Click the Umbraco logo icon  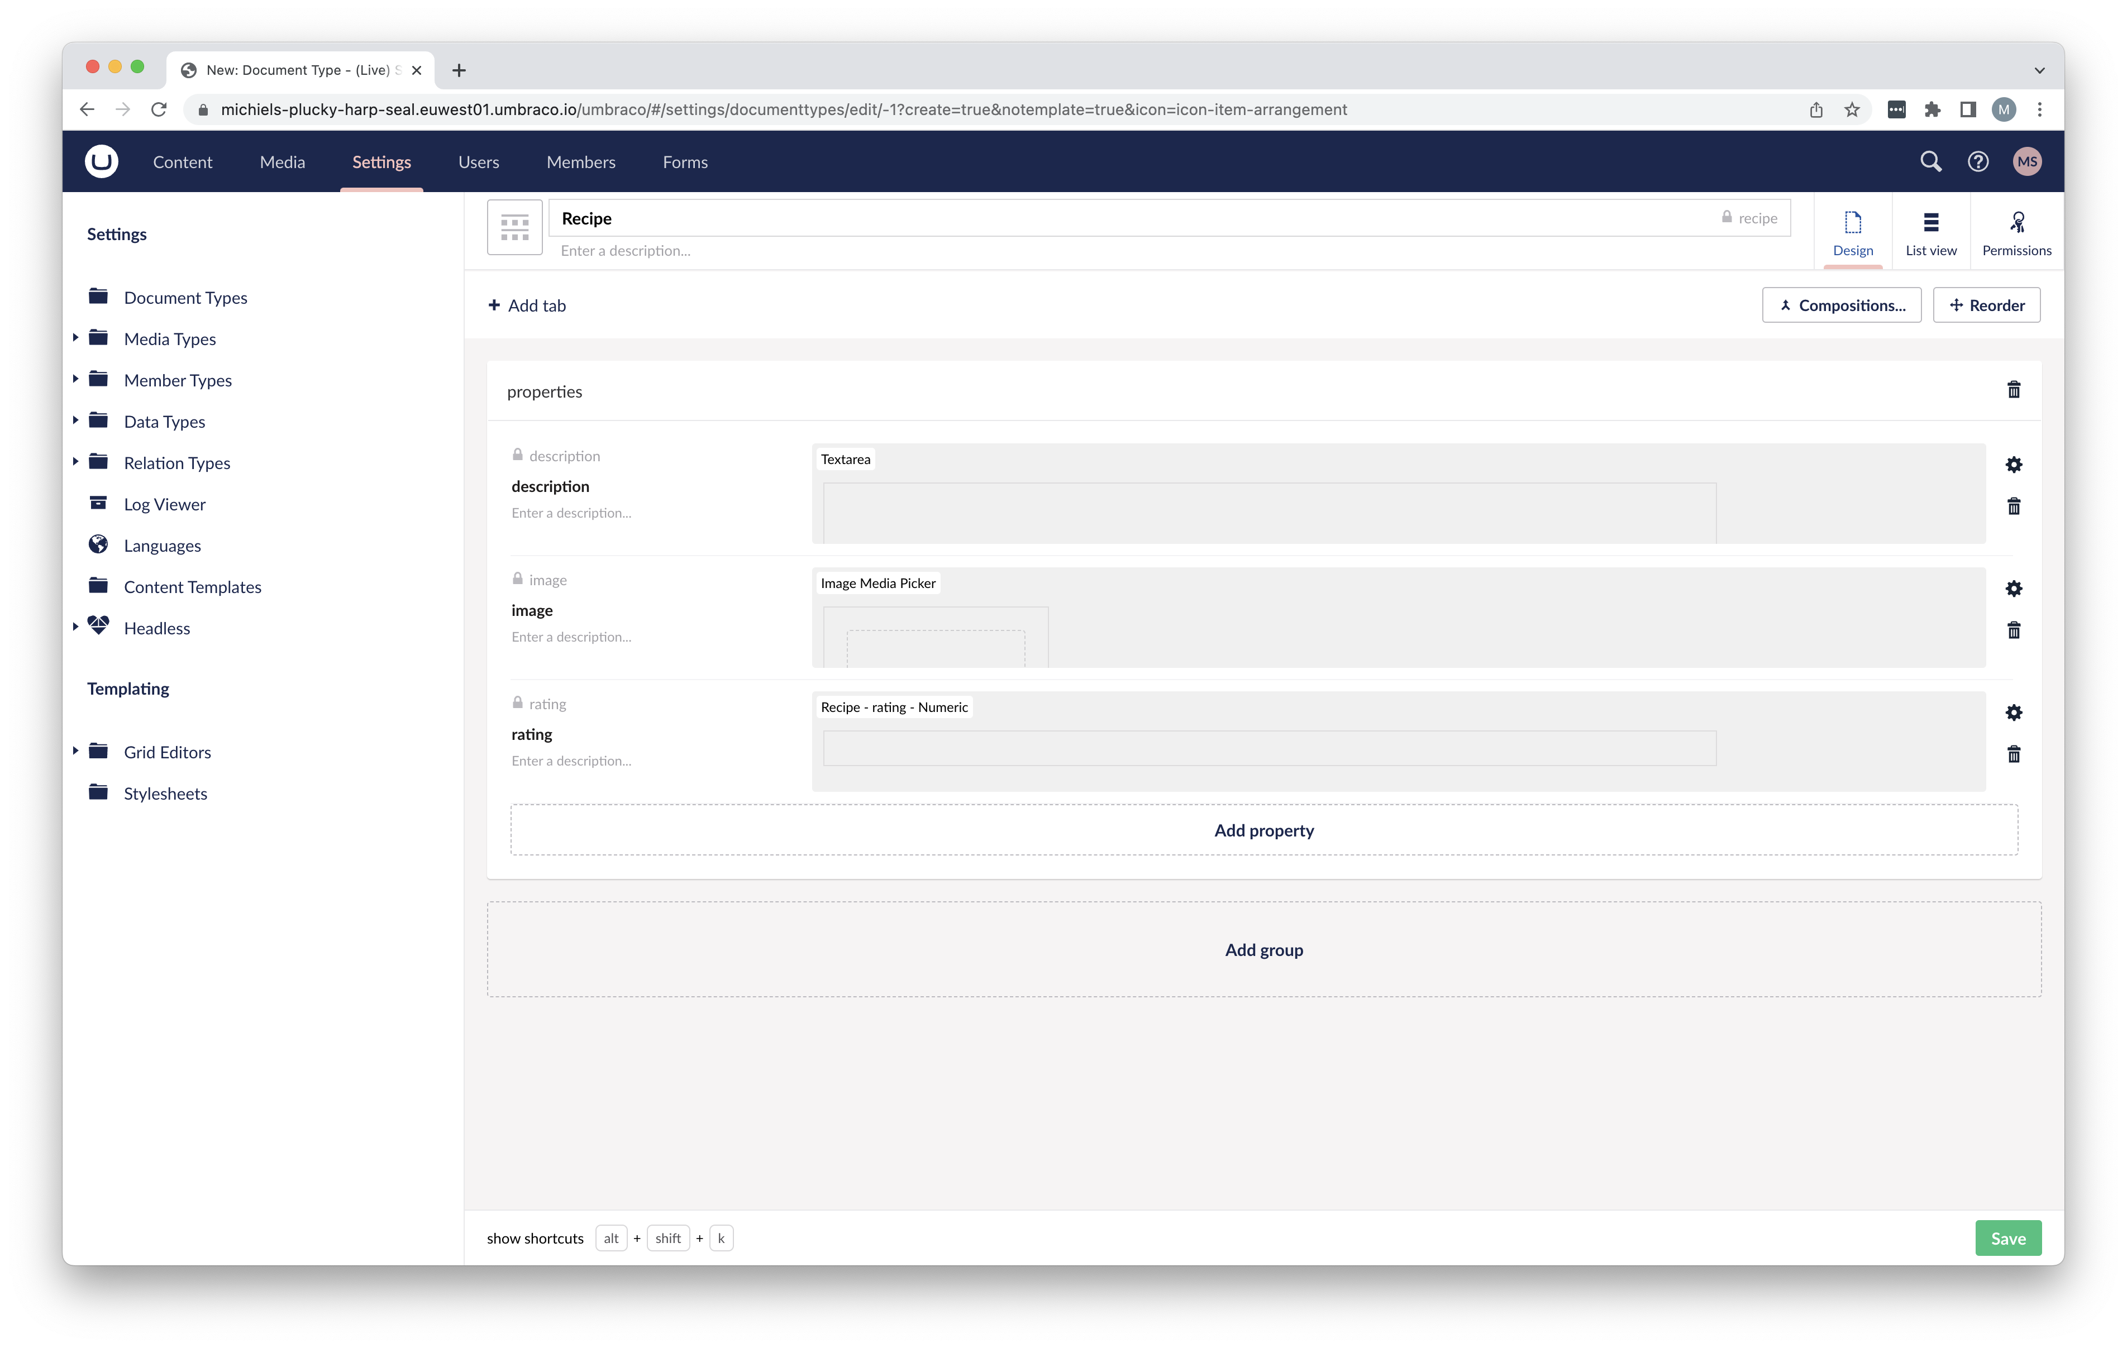click(102, 161)
